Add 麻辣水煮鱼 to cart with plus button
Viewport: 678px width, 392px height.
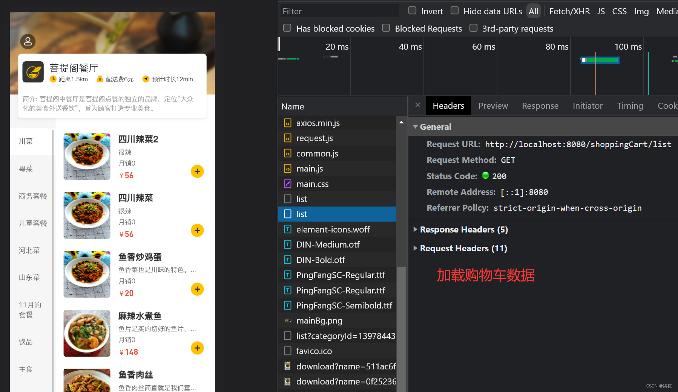pos(197,348)
